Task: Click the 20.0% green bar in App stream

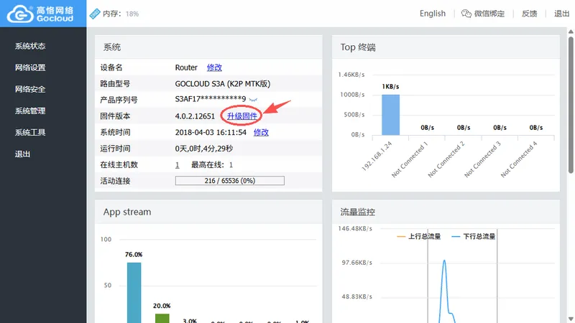Action: (x=162, y=318)
